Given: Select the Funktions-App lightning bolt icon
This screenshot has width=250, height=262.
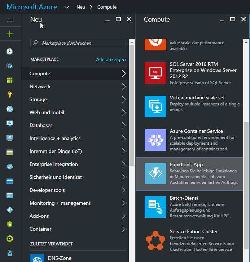Looking at the screenshot, I should click(x=155, y=173).
